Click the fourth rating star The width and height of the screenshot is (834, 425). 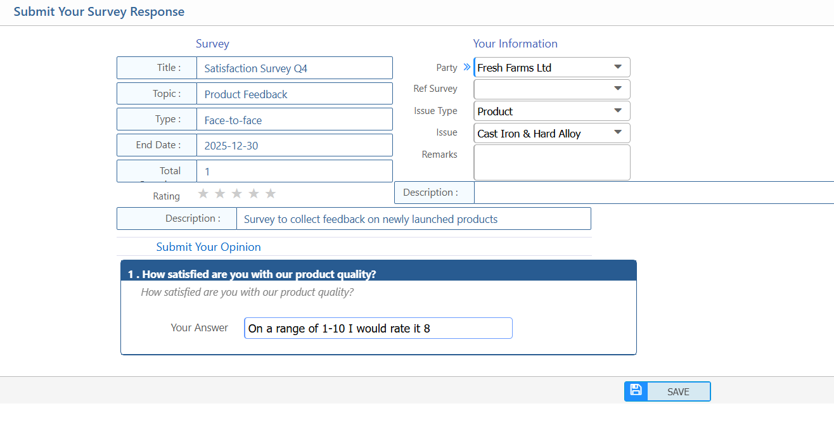click(253, 194)
